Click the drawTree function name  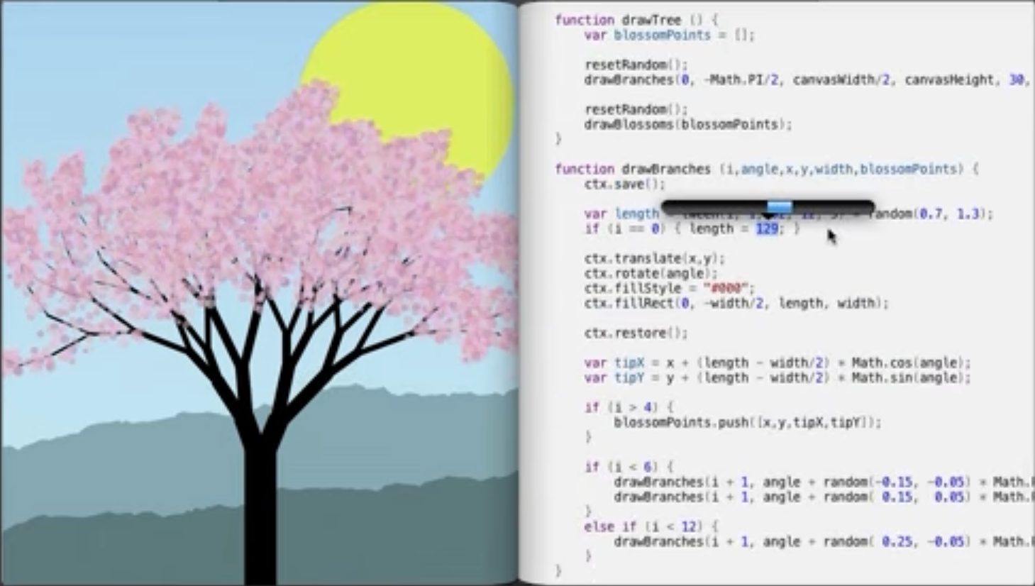click(651, 20)
